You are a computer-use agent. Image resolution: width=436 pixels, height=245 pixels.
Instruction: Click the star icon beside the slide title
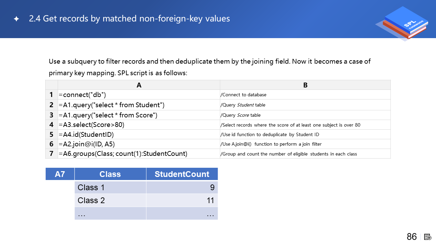click(16, 19)
